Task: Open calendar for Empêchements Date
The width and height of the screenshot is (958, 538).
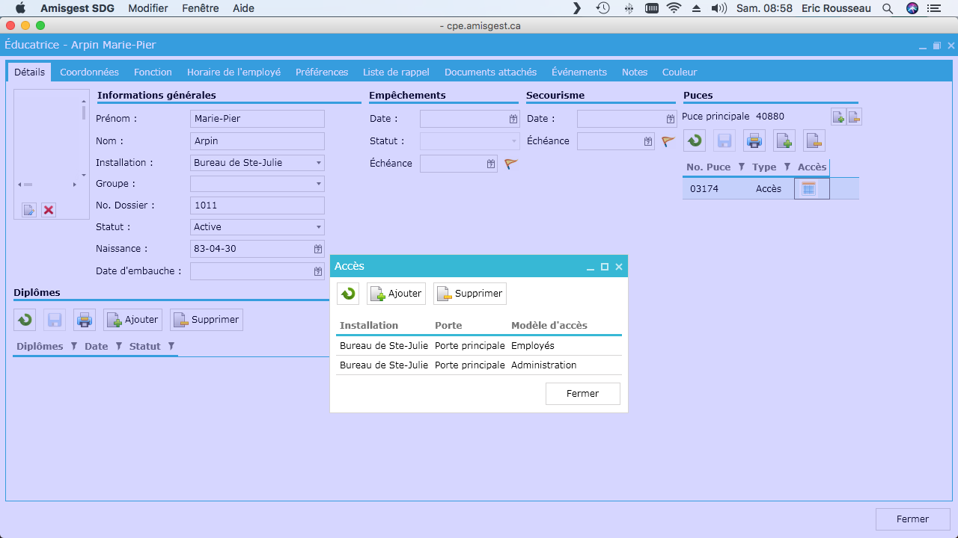Action: 513,119
